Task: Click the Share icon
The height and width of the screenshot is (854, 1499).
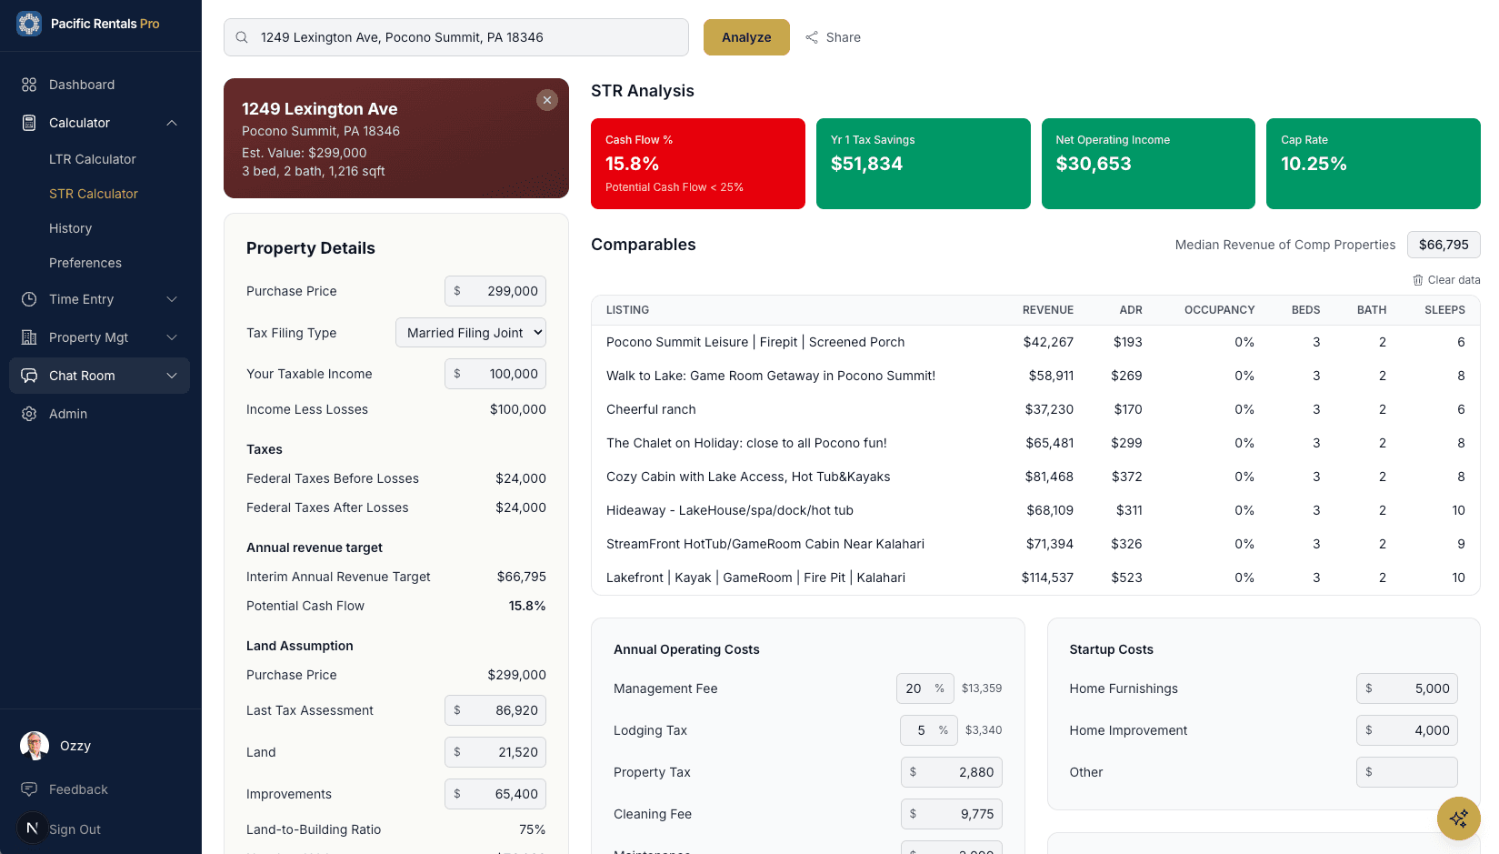Action: coord(812,37)
